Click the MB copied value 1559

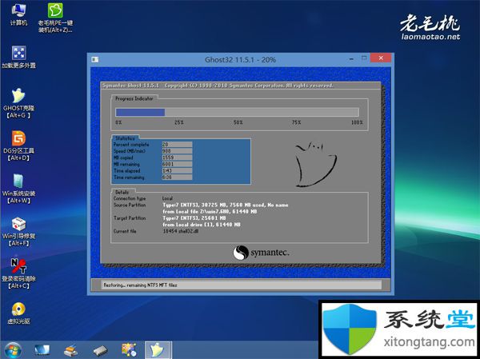click(x=177, y=158)
